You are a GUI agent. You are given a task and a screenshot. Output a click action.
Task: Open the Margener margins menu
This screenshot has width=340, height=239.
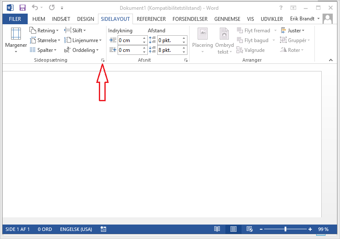click(16, 40)
